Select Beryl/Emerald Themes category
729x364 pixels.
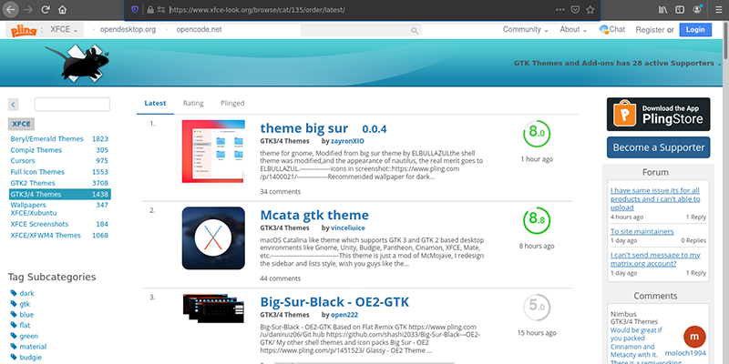pos(47,139)
